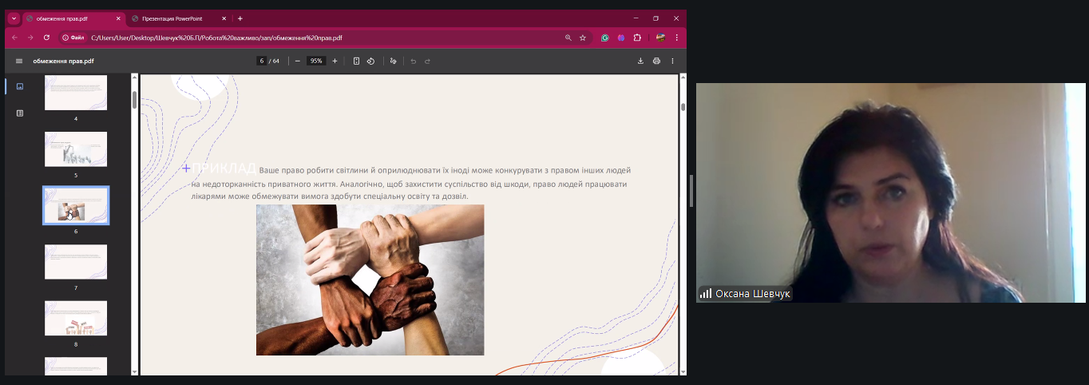Open the tab search dropdown arrow
The height and width of the screenshot is (385, 1089).
point(14,18)
